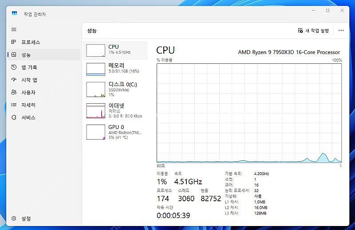
Task: Click the 앱 기록 history icon
Action: tap(14, 67)
